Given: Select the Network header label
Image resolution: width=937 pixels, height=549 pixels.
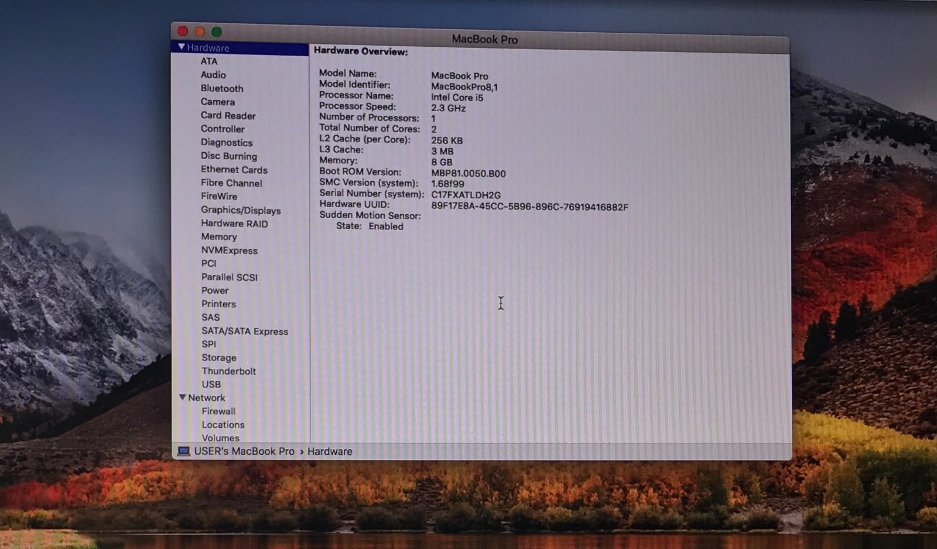Looking at the screenshot, I should pyautogui.click(x=207, y=397).
